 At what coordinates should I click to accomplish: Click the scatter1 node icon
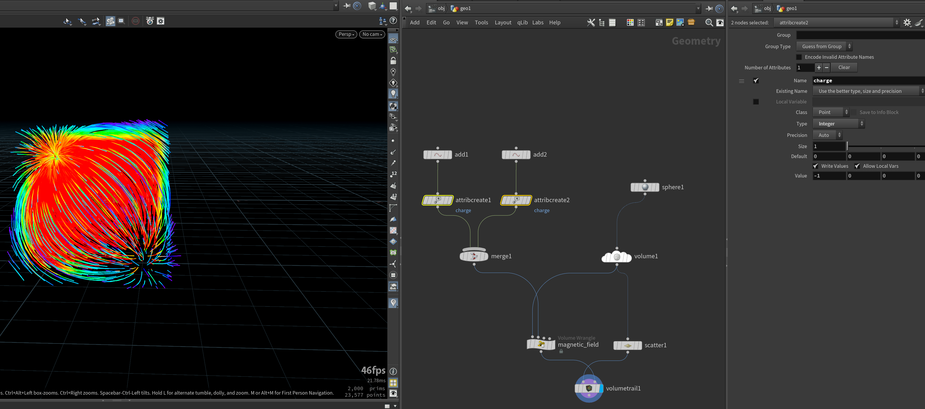[x=627, y=345]
